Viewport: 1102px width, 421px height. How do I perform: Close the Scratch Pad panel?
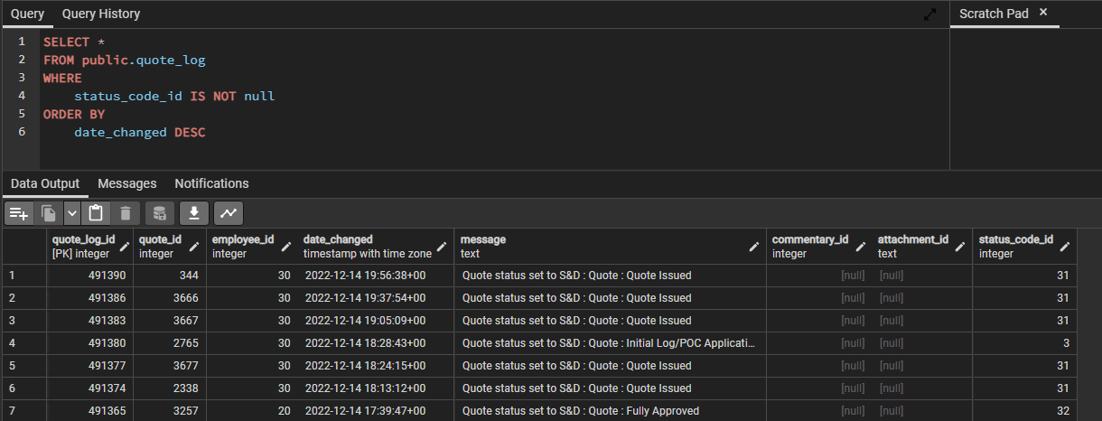click(1043, 13)
